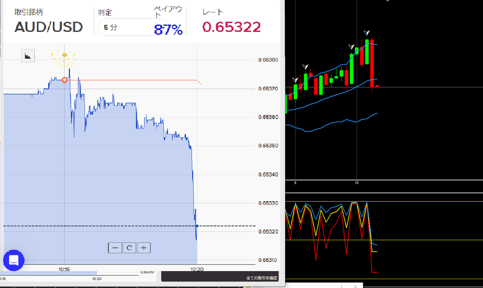This screenshot has height=288, width=483.
Task: Click the 0.65320 price axis label
Action: 268,231
